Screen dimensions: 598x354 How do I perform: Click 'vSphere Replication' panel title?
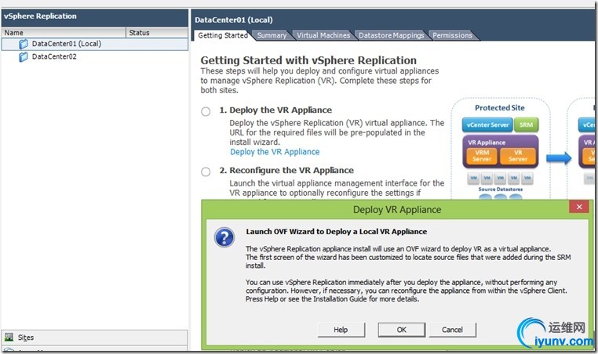[40, 16]
